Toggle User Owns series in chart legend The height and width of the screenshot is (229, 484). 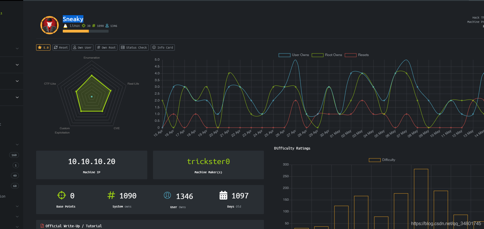click(294, 55)
